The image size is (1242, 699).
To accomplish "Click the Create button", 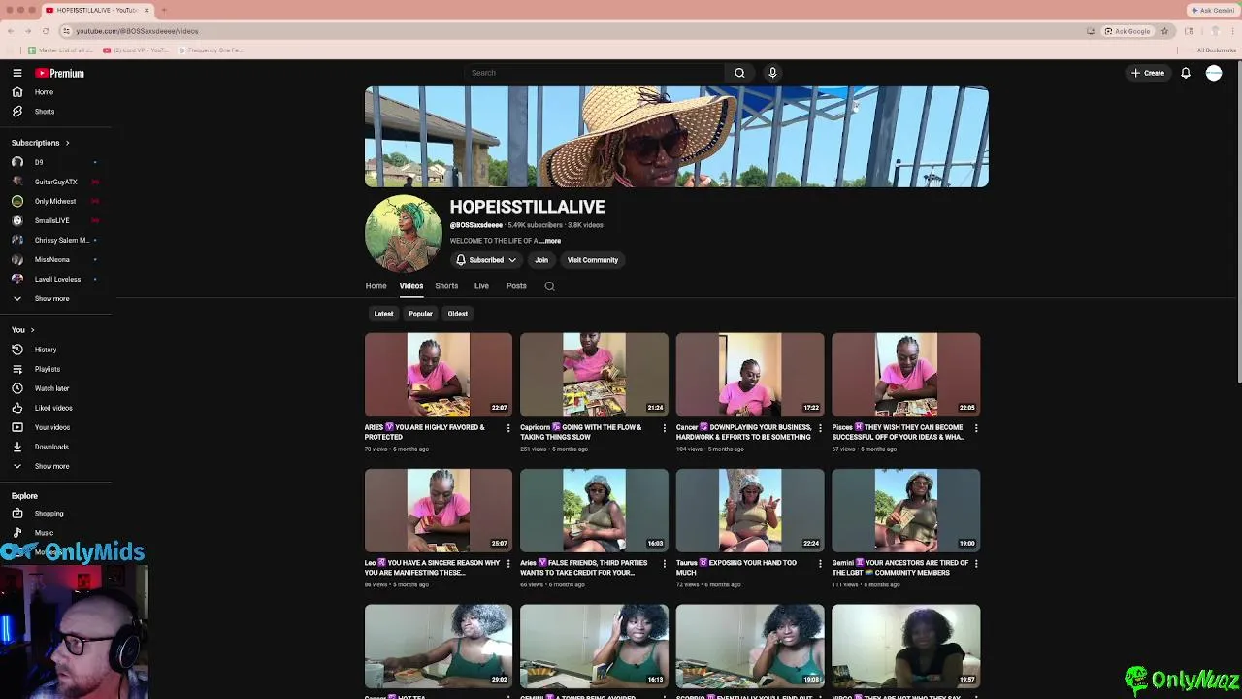I will click(x=1148, y=73).
